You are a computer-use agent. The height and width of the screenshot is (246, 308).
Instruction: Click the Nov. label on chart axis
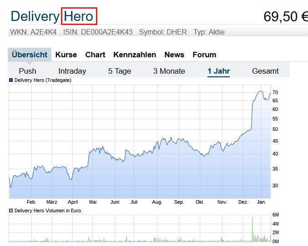click(x=222, y=202)
